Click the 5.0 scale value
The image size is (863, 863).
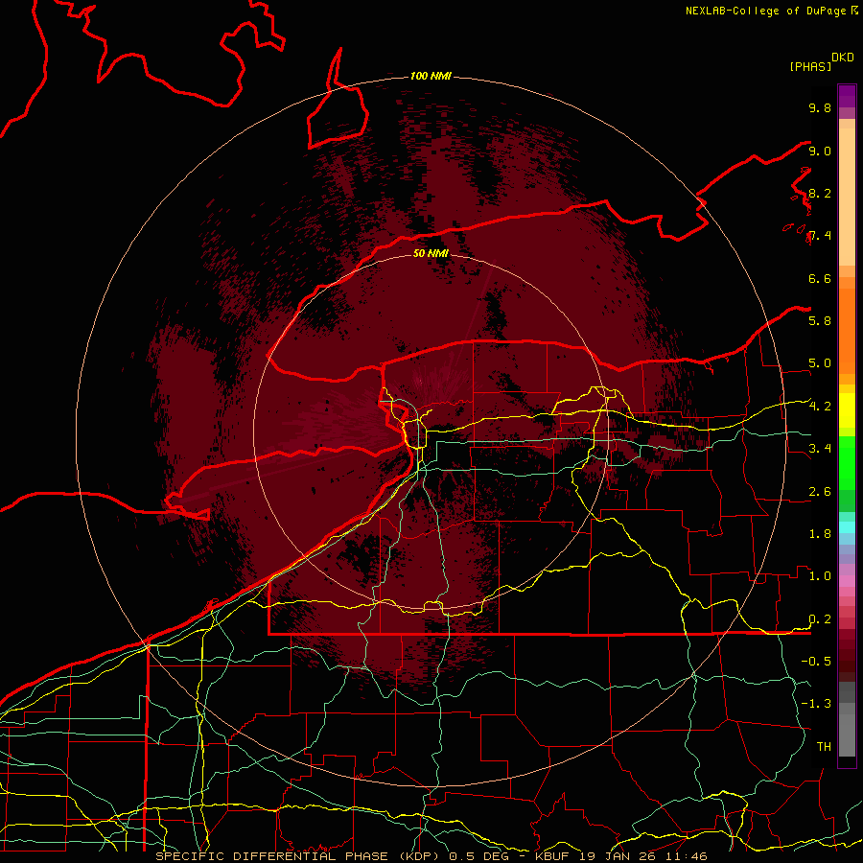(820, 363)
